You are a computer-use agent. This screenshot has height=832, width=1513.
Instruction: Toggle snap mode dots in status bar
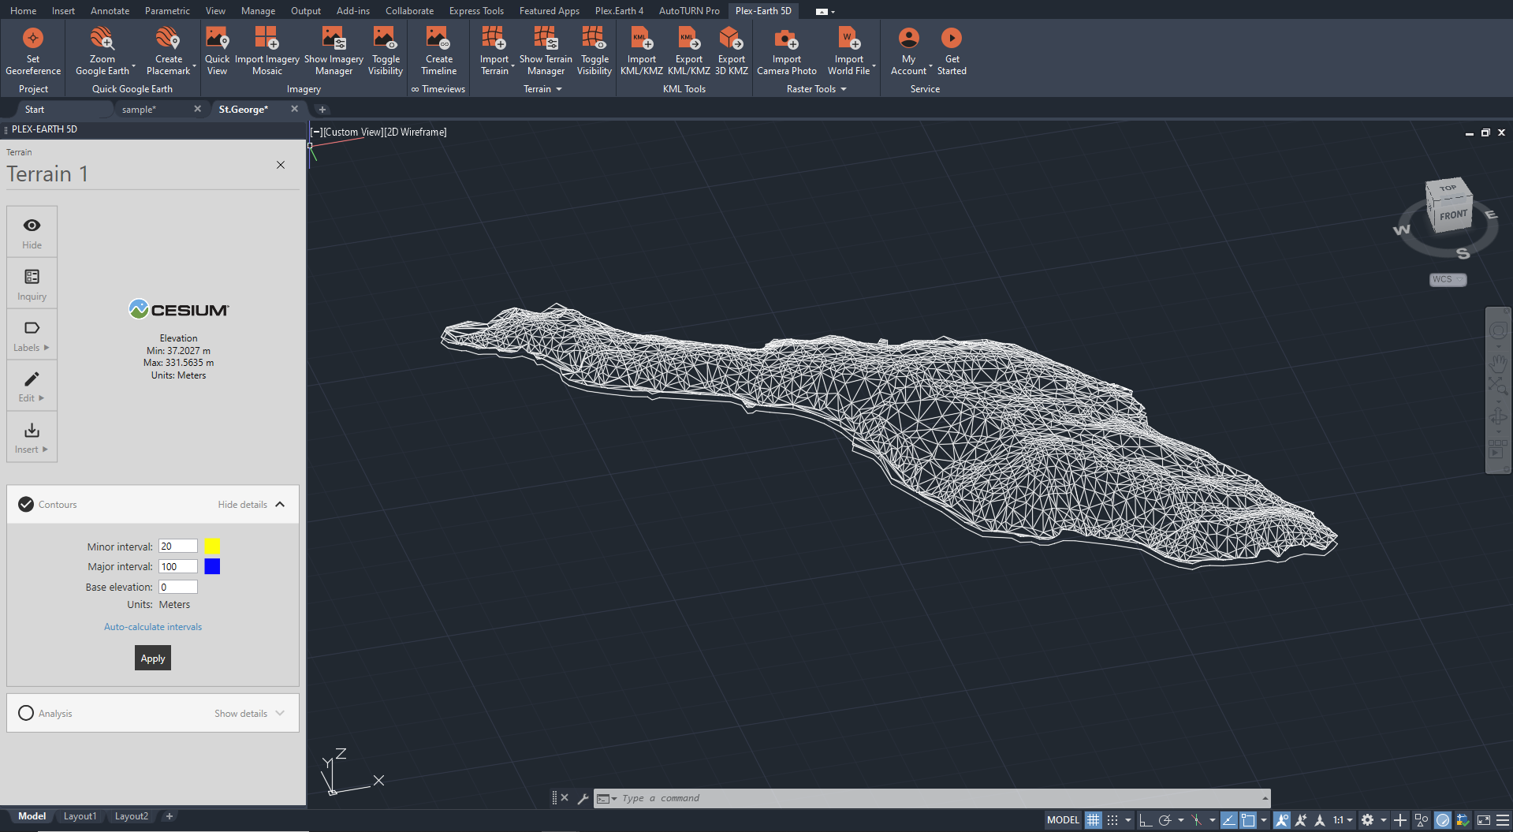[x=1112, y=820]
